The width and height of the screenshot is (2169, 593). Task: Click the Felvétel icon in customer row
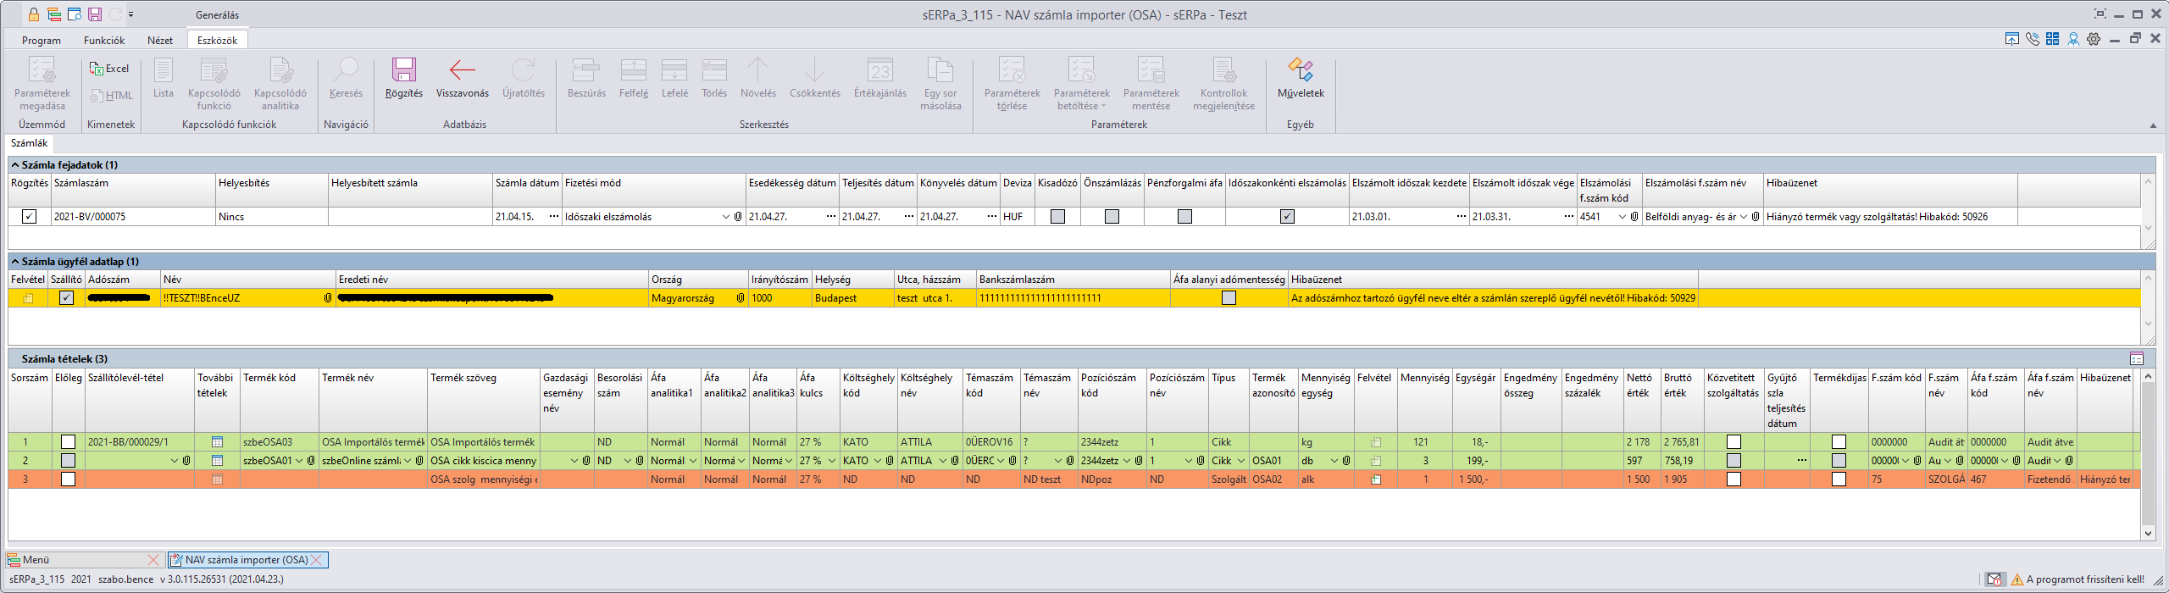29,298
